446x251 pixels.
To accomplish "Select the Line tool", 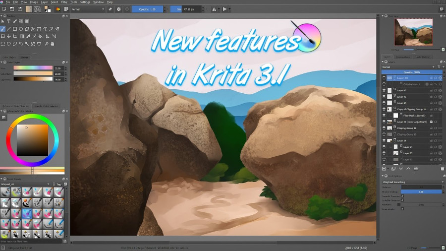I will pyautogui.click(x=9, y=29).
